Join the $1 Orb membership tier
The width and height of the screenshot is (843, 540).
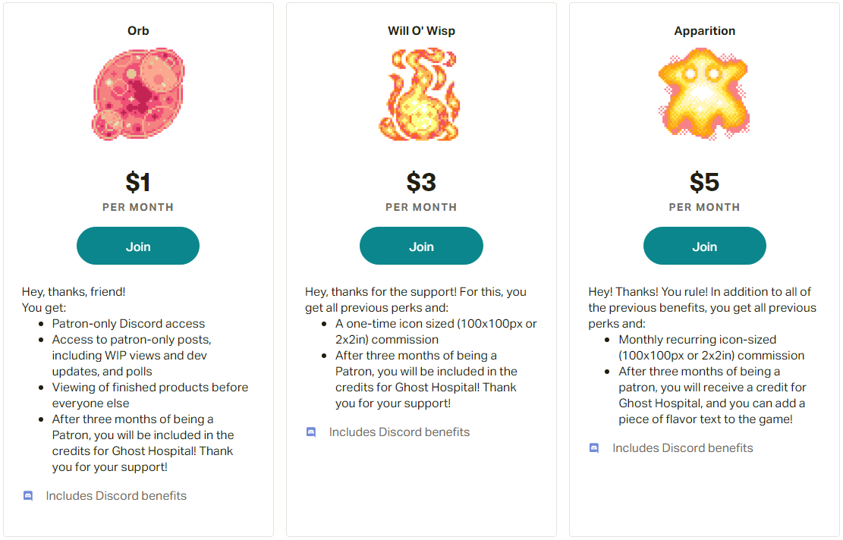[137, 245]
